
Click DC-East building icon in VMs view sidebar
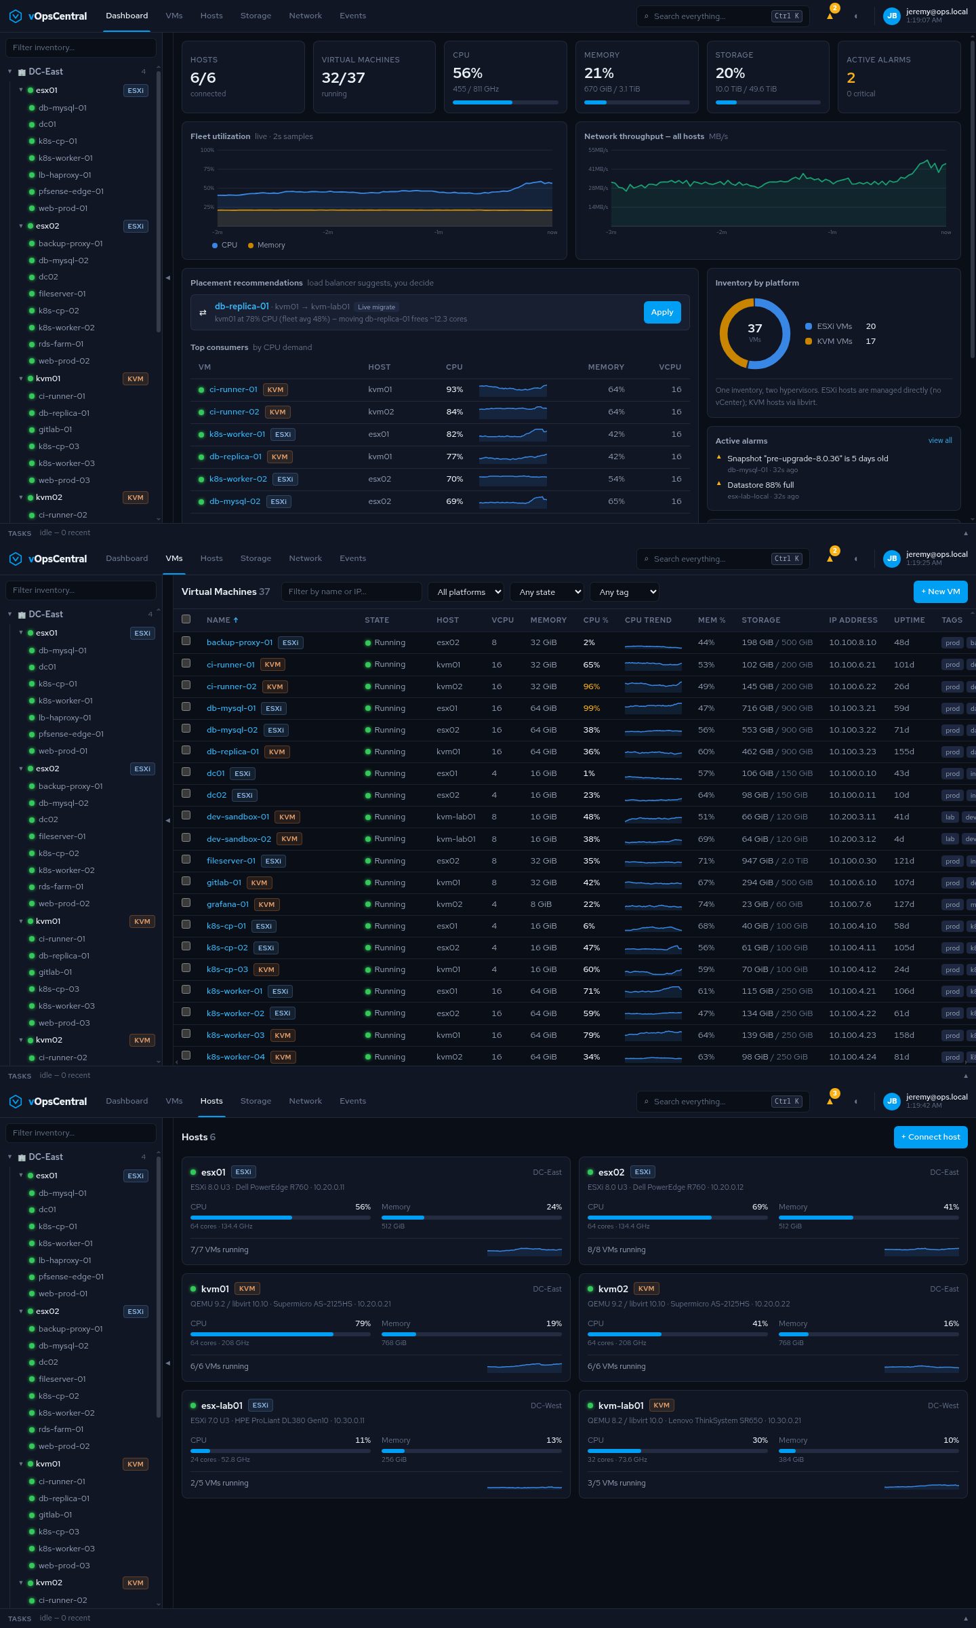22,615
